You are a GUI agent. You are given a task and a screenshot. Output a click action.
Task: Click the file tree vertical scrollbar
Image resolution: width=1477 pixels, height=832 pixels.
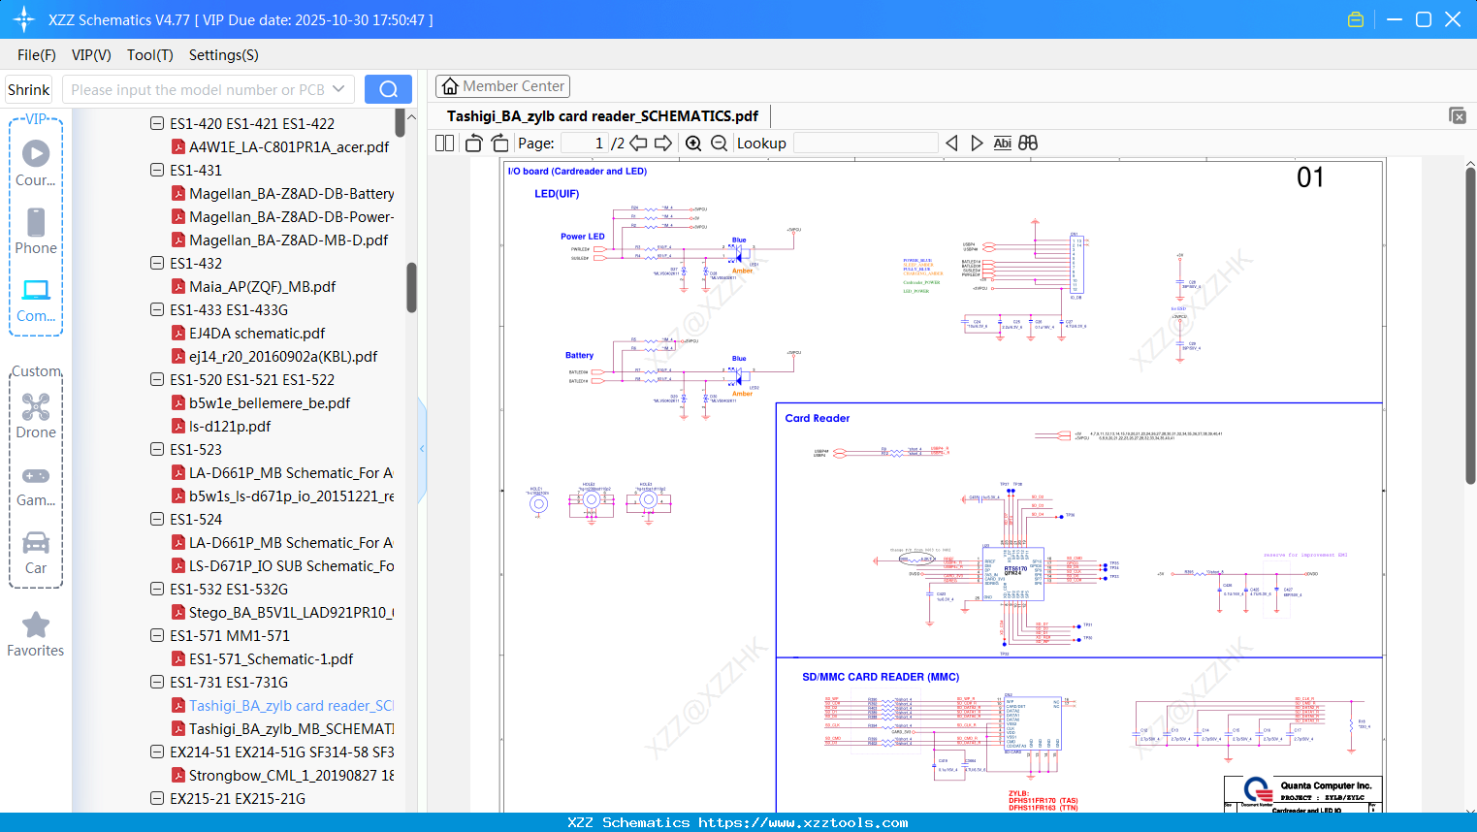pyautogui.click(x=411, y=287)
